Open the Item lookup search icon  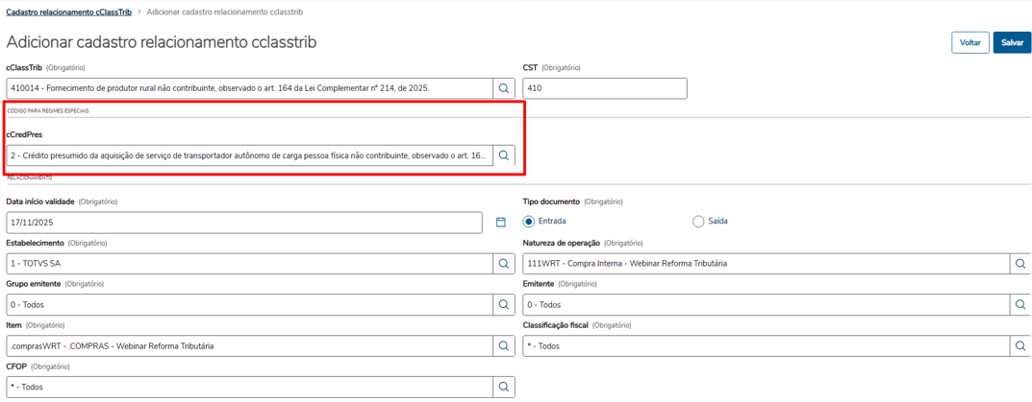tap(504, 346)
